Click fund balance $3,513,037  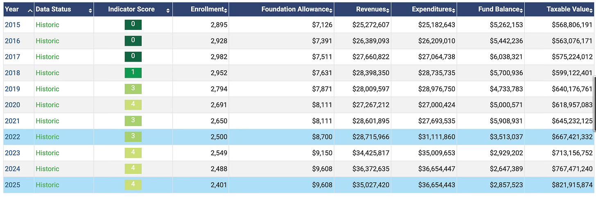tap(506, 137)
